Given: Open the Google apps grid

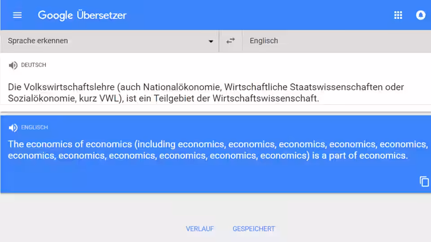Looking at the screenshot, I should point(398,15).
